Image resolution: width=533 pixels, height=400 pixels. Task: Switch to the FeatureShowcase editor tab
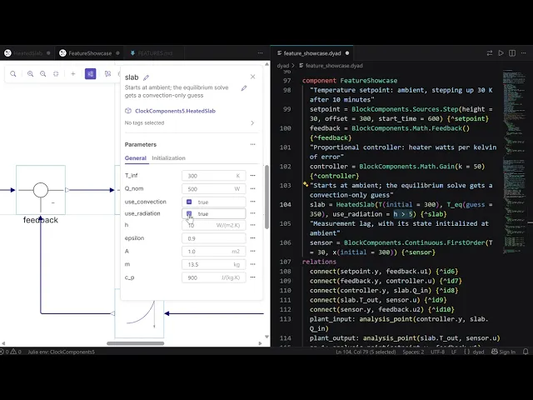tap(89, 53)
